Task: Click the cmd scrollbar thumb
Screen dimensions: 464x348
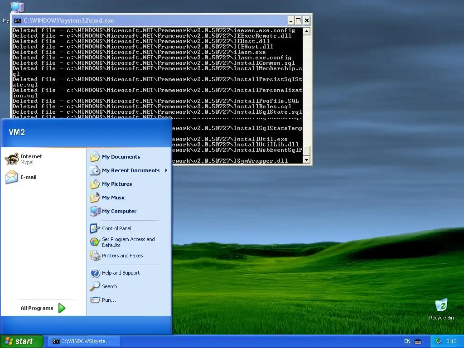Action: [307, 150]
